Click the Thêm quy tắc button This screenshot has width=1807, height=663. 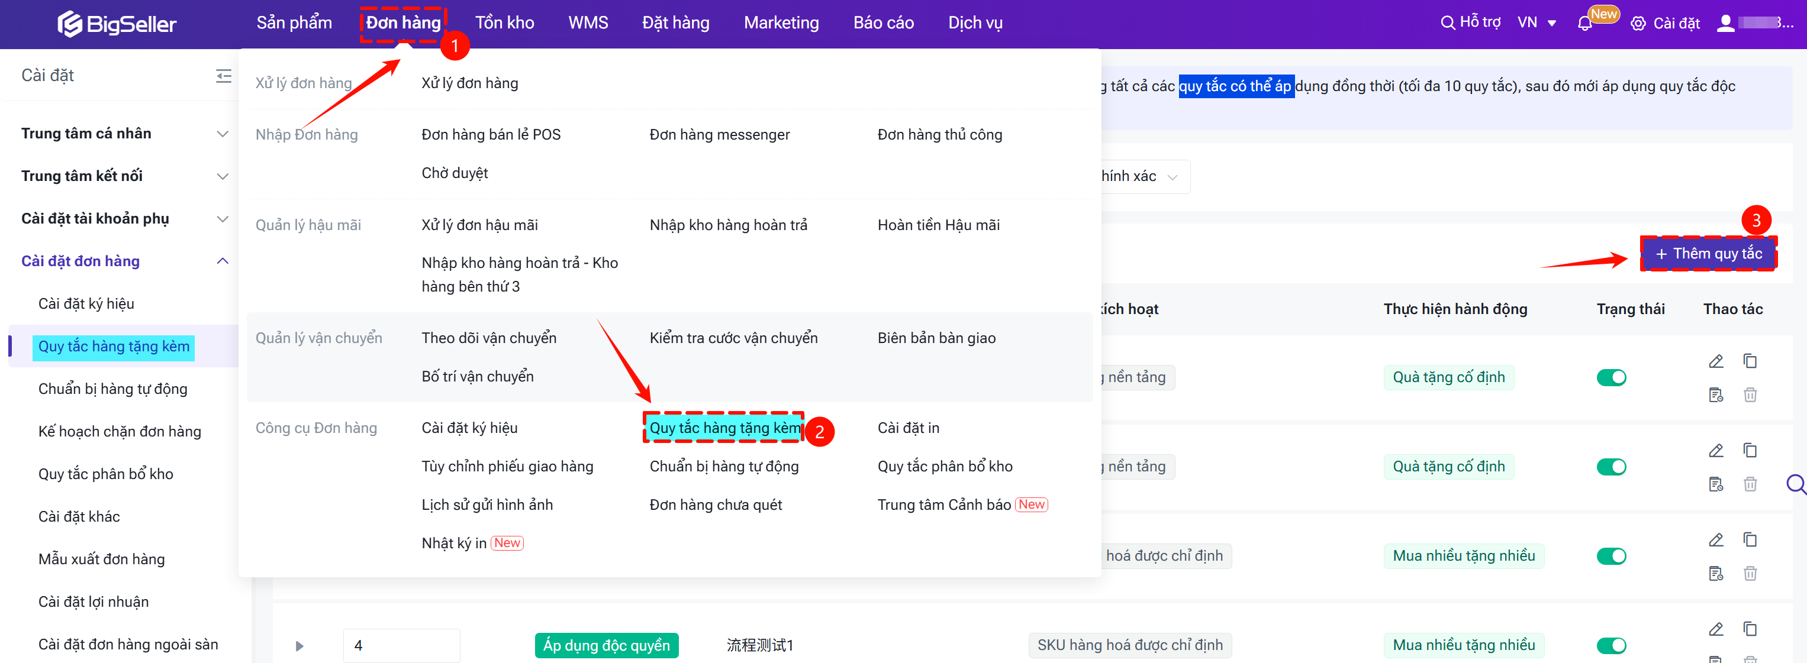click(1708, 254)
